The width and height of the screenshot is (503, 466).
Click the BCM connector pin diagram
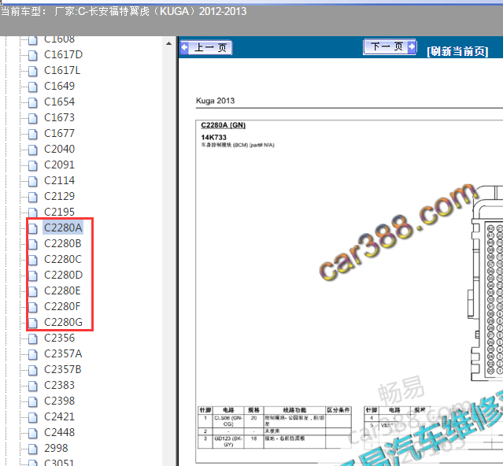coord(486,283)
